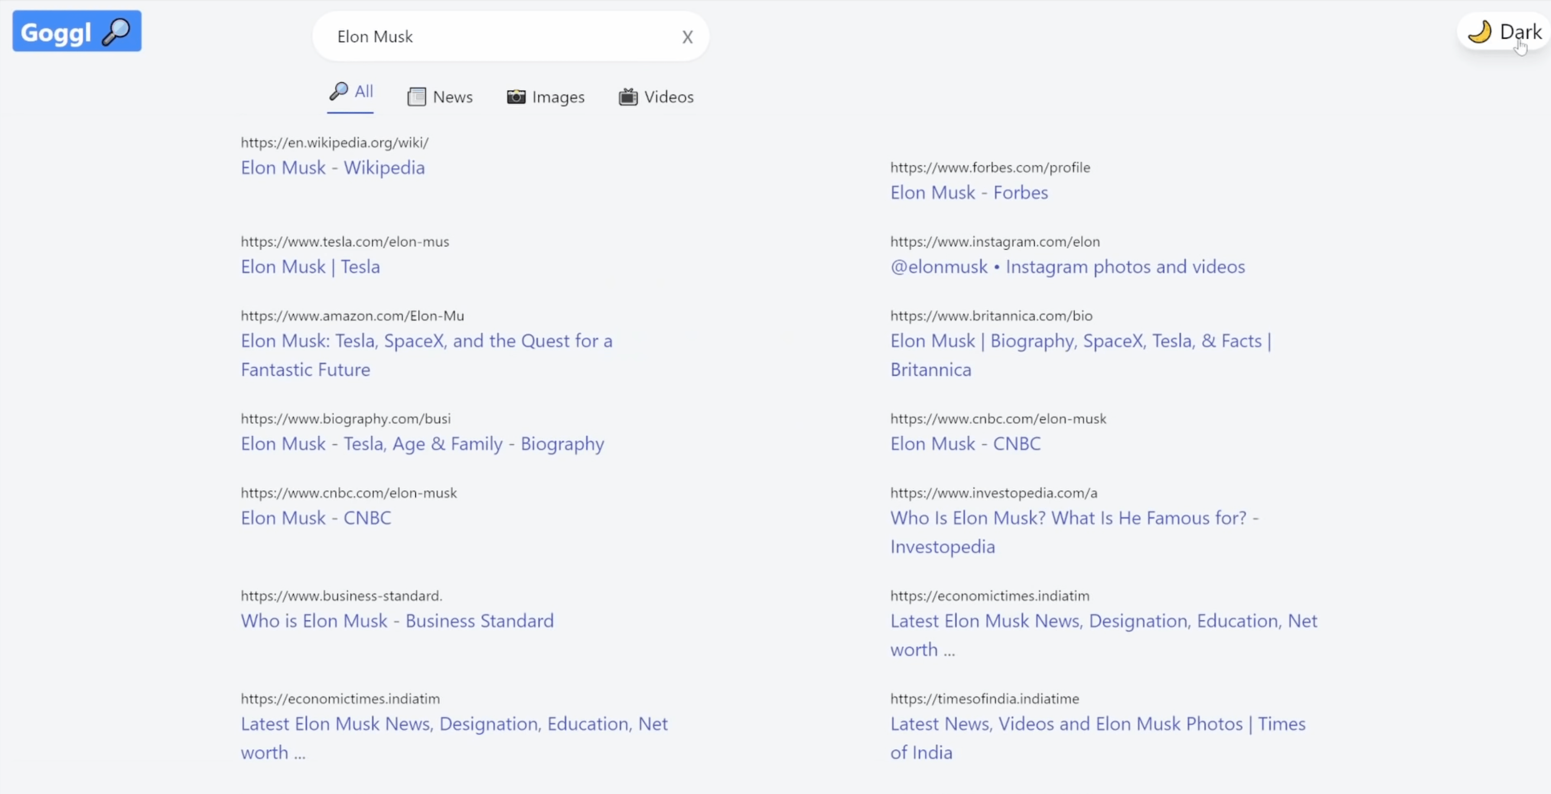Open Times of India Elon Musk Photos link
This screenshot has width=1551, height=794.
(x=1098, y=738)
